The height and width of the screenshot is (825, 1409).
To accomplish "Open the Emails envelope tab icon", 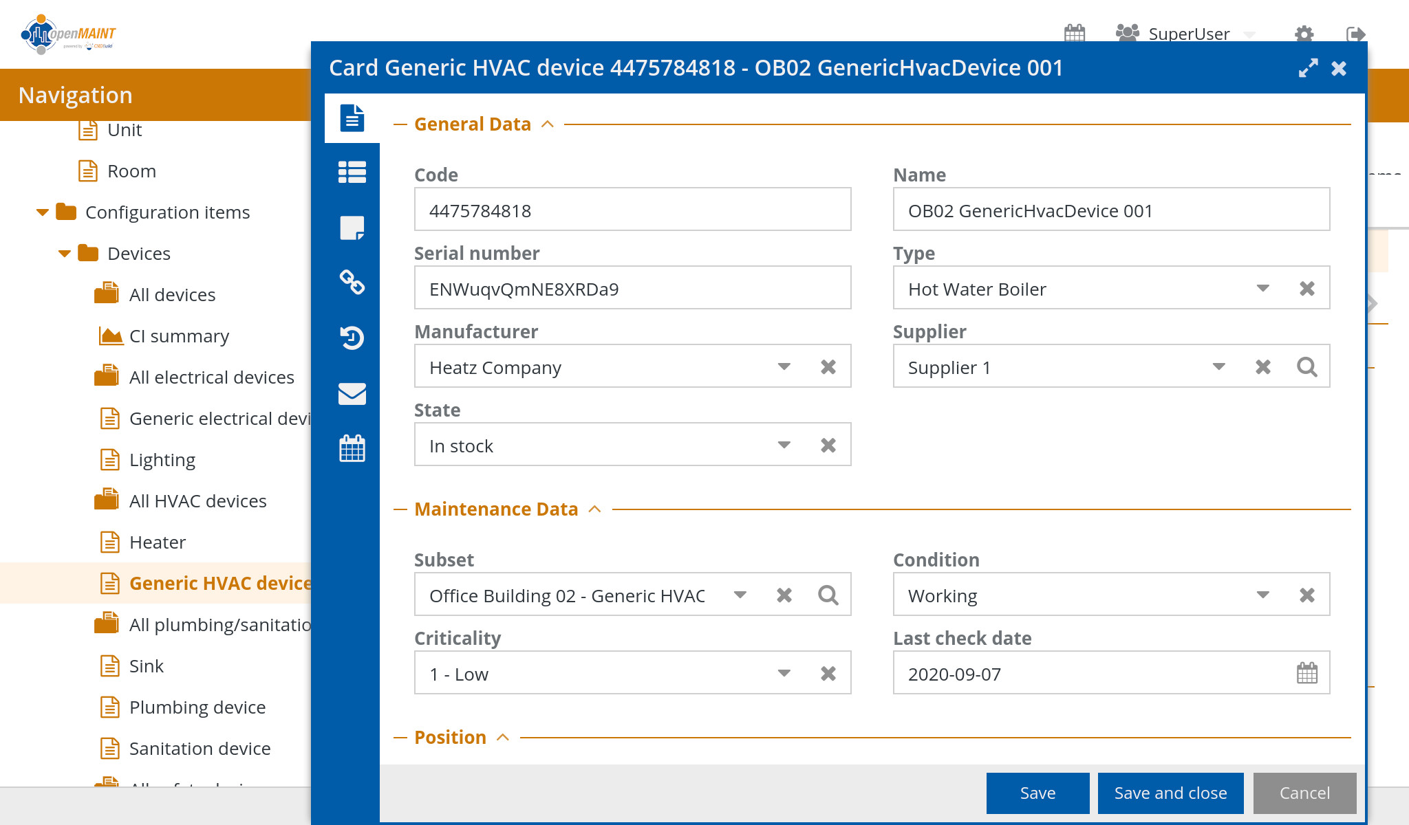I will click(352, 393).
